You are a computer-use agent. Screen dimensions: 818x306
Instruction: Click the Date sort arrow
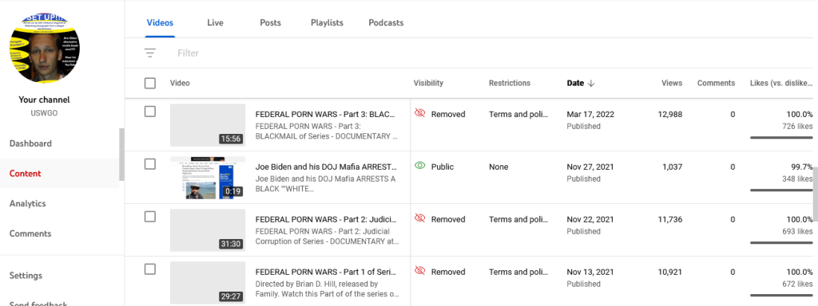click(590, 83)
